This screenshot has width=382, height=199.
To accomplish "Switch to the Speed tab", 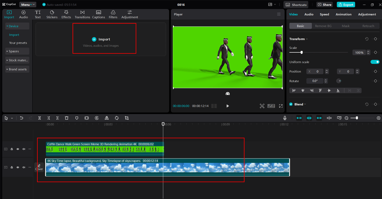I will point(324,14).
